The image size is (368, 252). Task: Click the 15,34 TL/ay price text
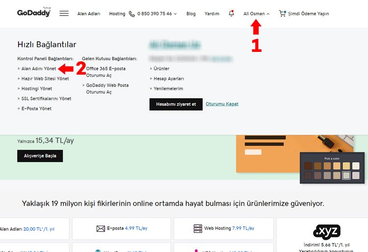(x=54, y=140)
